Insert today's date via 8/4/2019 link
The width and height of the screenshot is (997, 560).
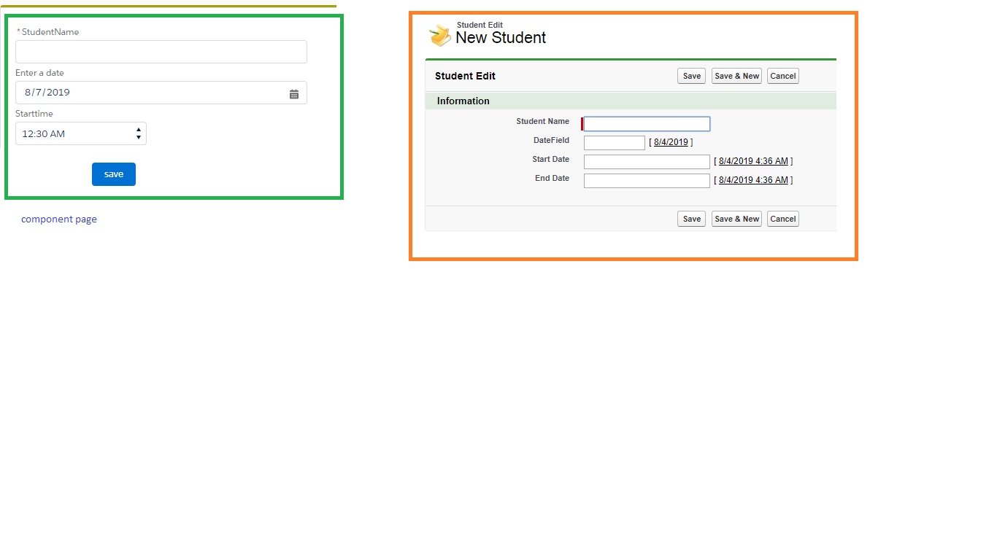tap(671, 142)
